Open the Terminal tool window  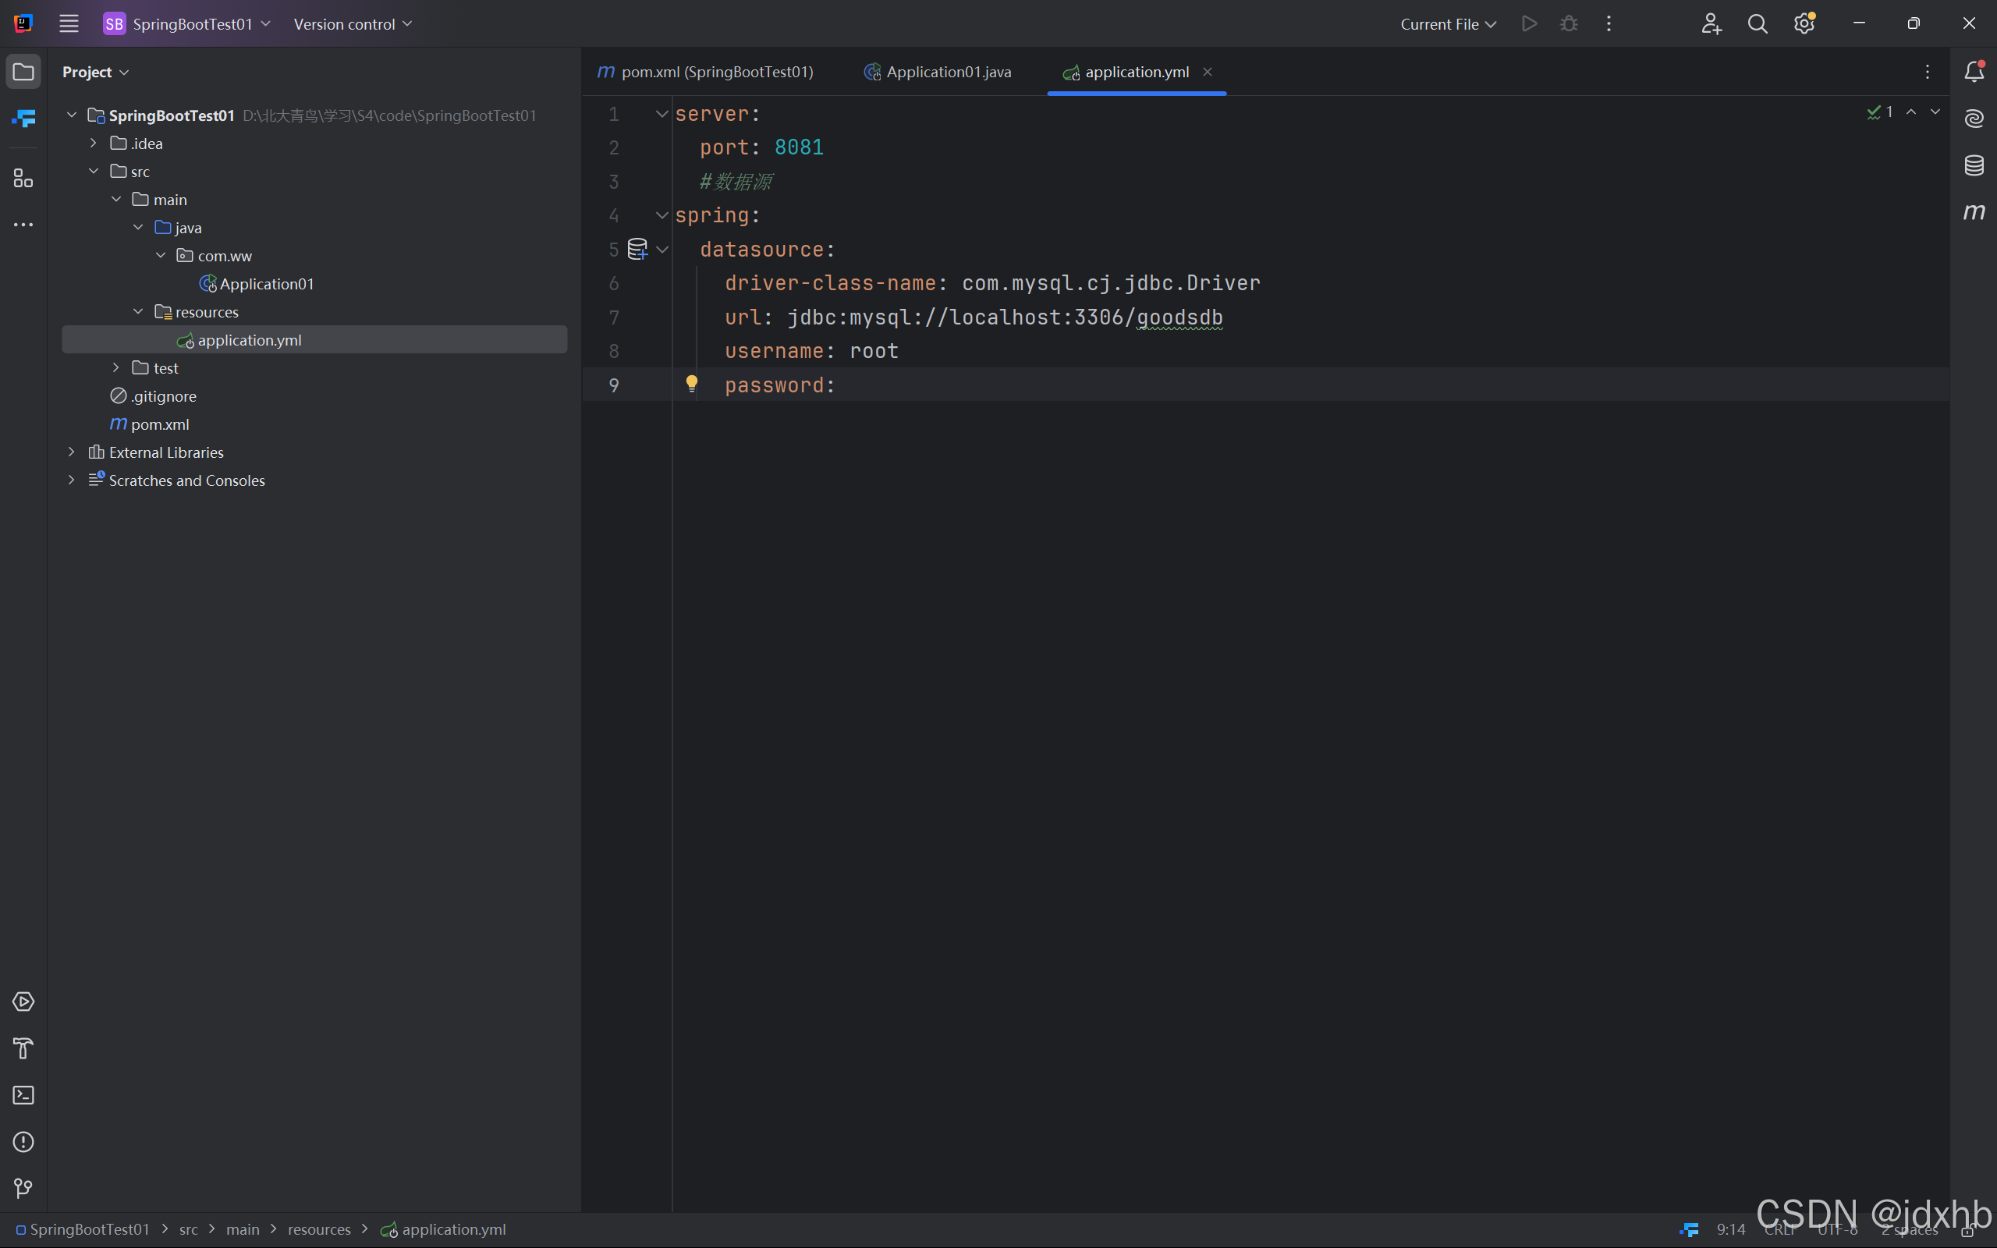[x=23, y=1095]
